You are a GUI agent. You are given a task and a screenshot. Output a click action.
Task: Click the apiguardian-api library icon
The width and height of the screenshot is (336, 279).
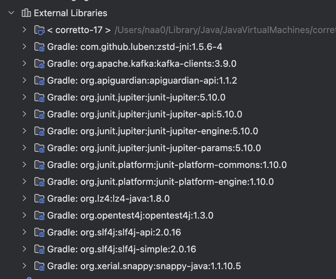tap(39, 80)
